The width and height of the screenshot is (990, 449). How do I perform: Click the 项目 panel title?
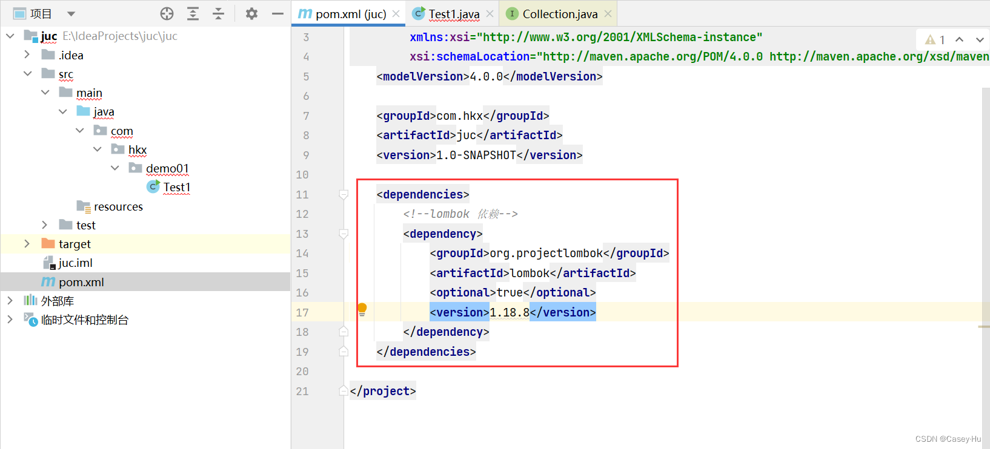pos(41,14)
